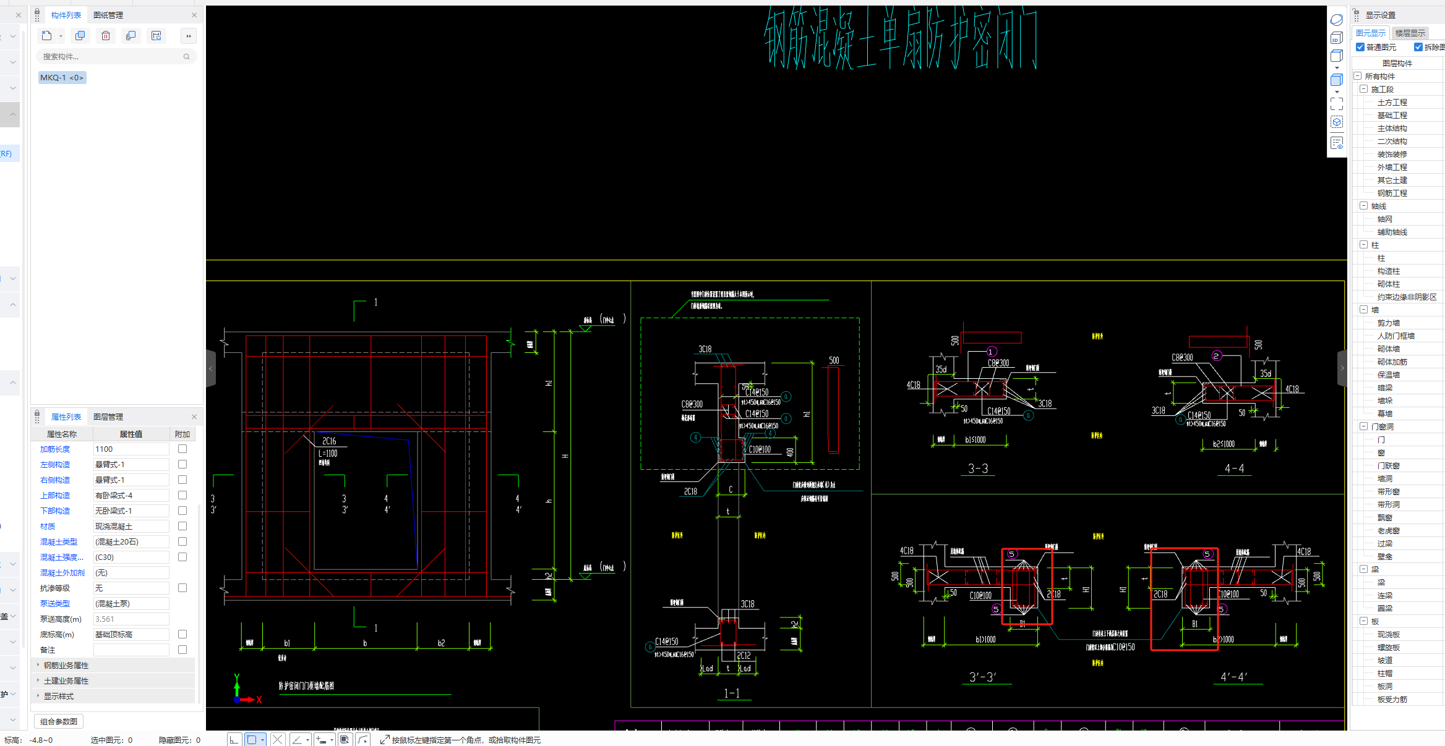
Task: Close the property list panel
Action: 194,417
